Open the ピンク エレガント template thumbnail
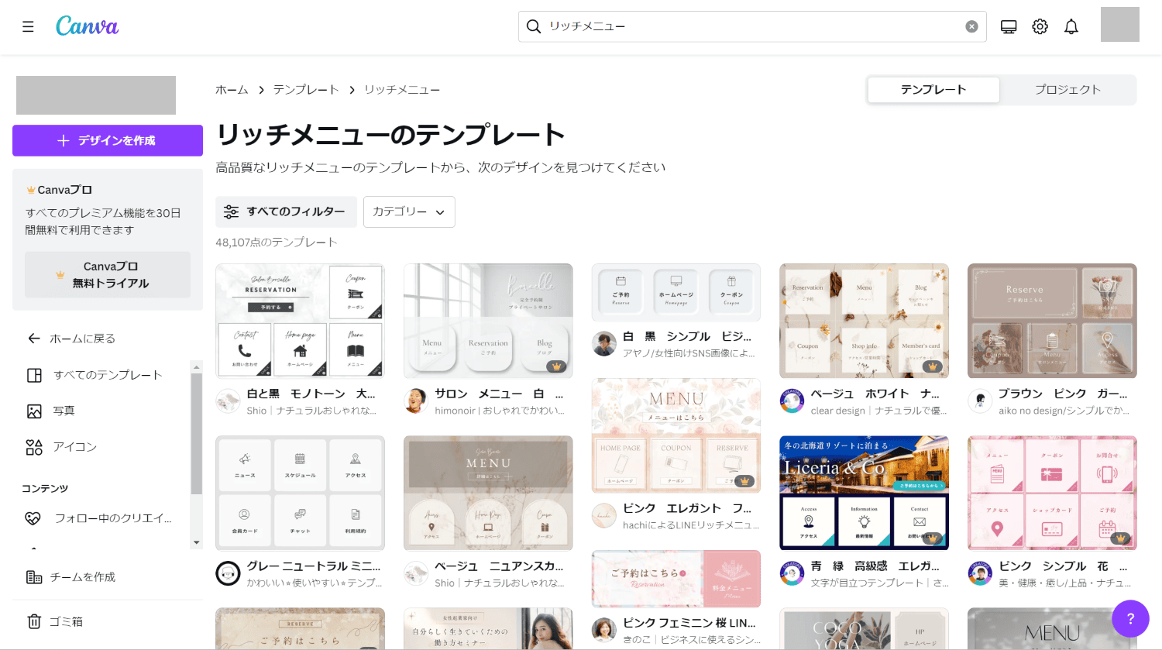1162x650 pixels. (676, 435)
